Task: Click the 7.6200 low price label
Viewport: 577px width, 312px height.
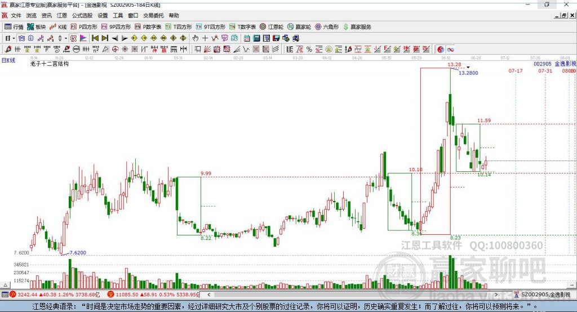Action: pyautogui.click(x=78, y=253)
